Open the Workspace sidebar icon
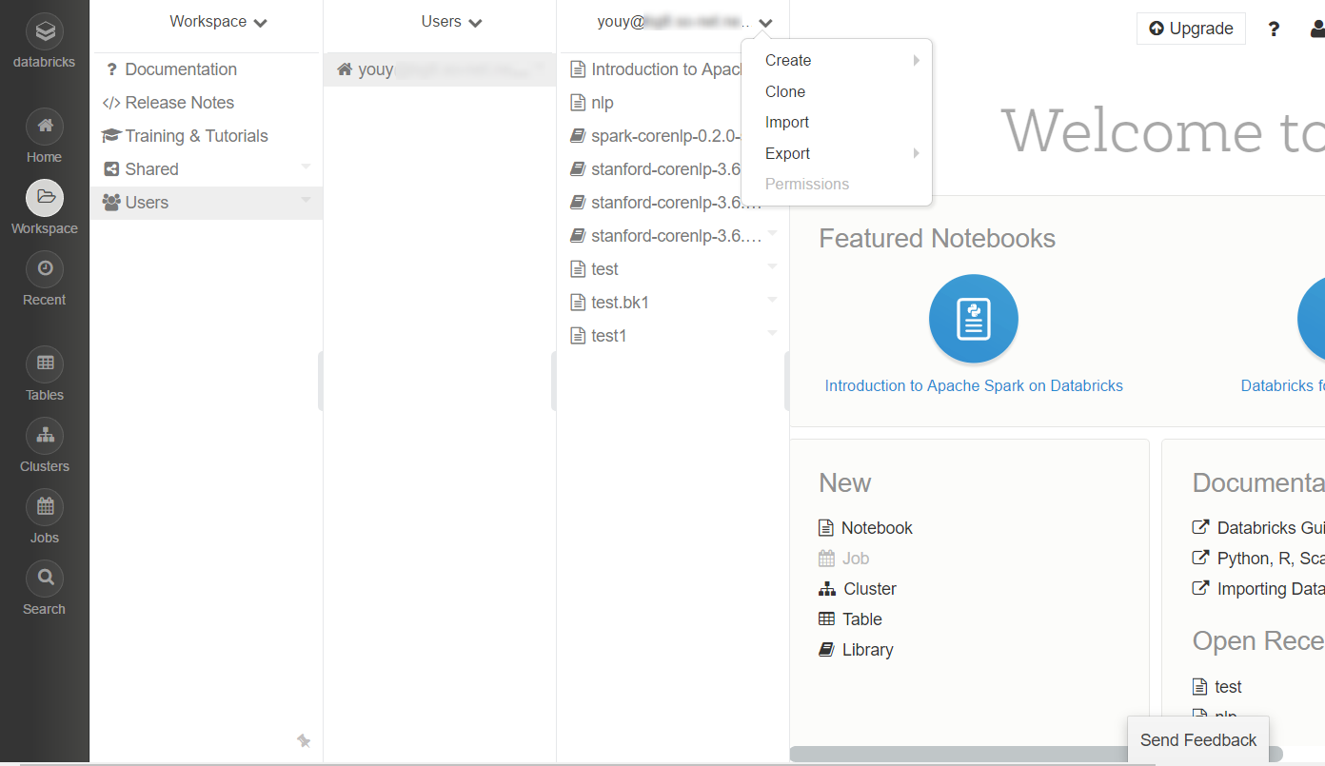Viewport: 1325px width, 766px height. [x=45, y=198]
